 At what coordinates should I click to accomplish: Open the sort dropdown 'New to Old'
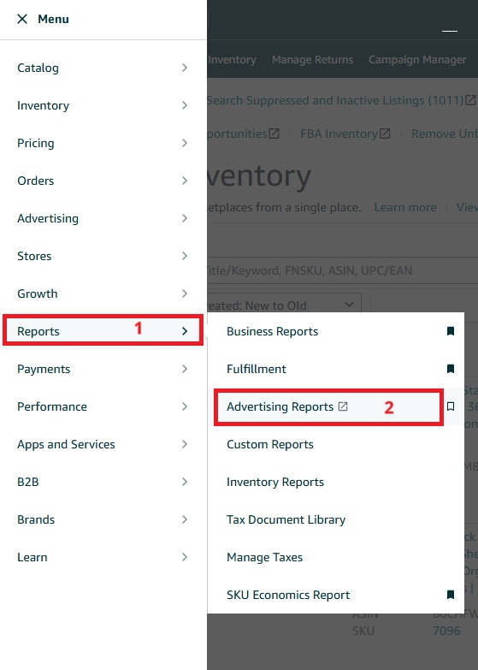tap(284, 305)
